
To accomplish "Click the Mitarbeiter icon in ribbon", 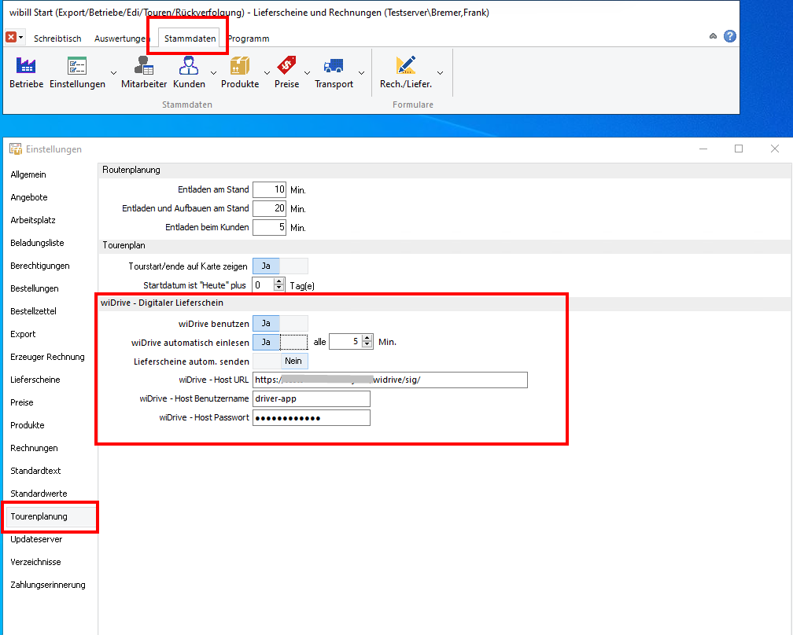I will (144, 66).
